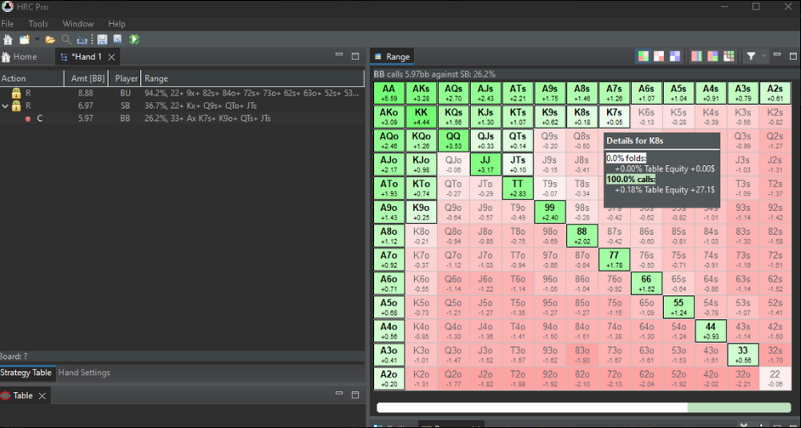Select the JTs cell in the range grid
Viewport: 801px width, 428px height.
point(517,164)
